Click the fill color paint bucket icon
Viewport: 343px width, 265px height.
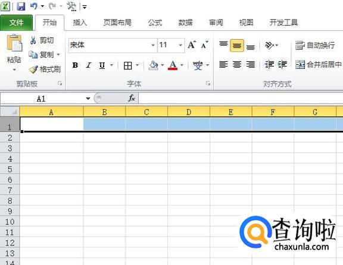(154, 65)
